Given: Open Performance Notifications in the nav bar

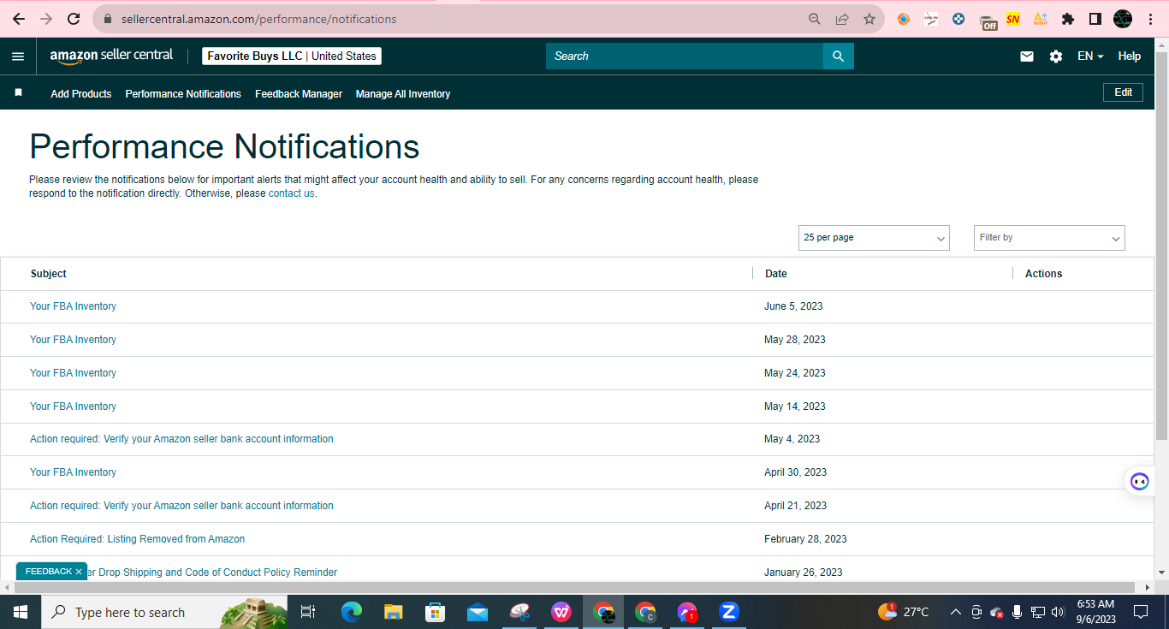Looking at the screenshot, I should coord(183,94).
